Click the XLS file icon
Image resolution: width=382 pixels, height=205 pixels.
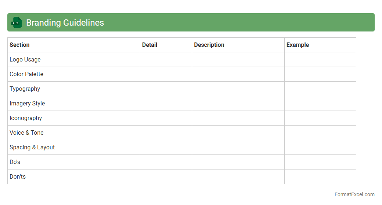16,23
